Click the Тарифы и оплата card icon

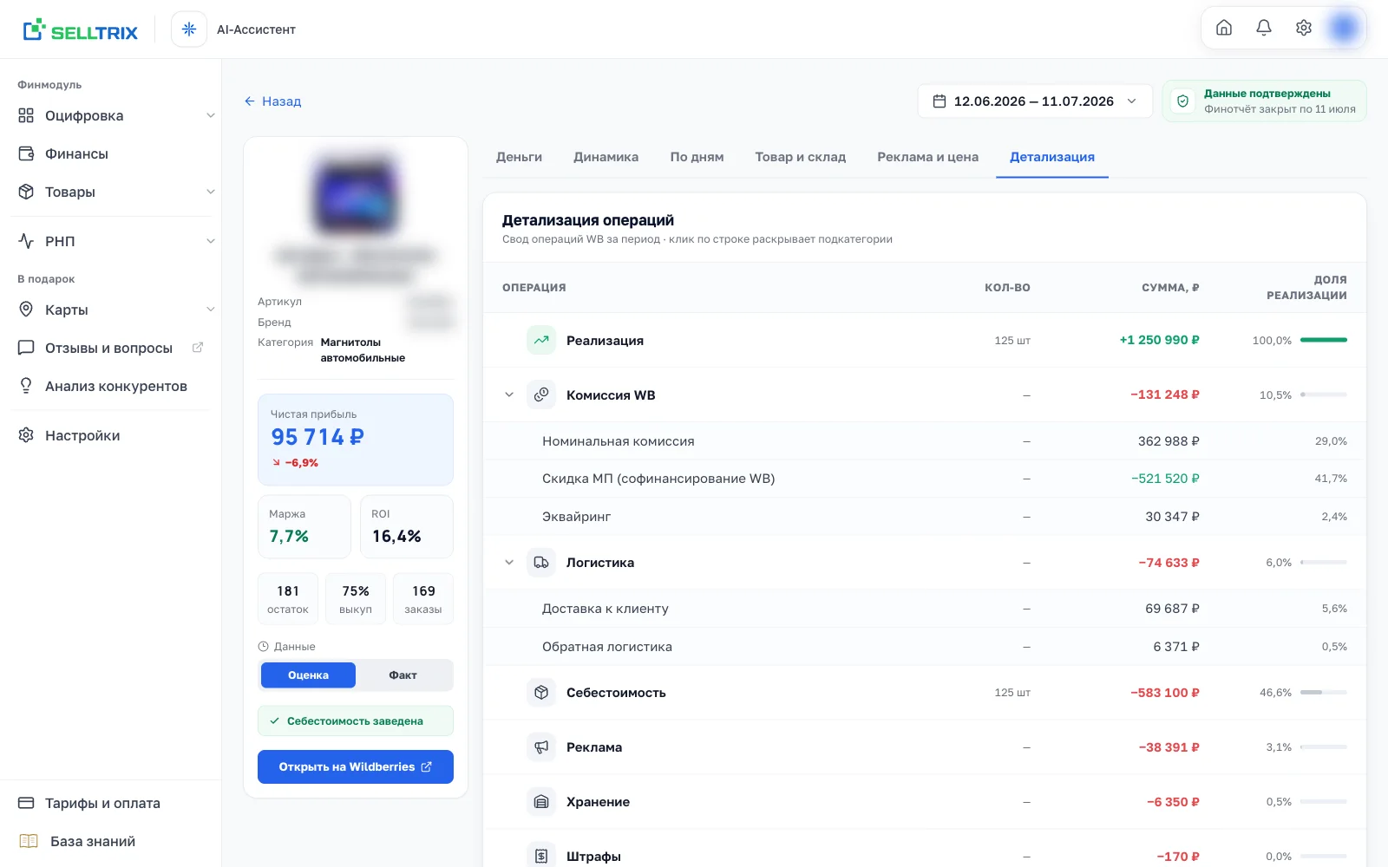tap(26, 803)
